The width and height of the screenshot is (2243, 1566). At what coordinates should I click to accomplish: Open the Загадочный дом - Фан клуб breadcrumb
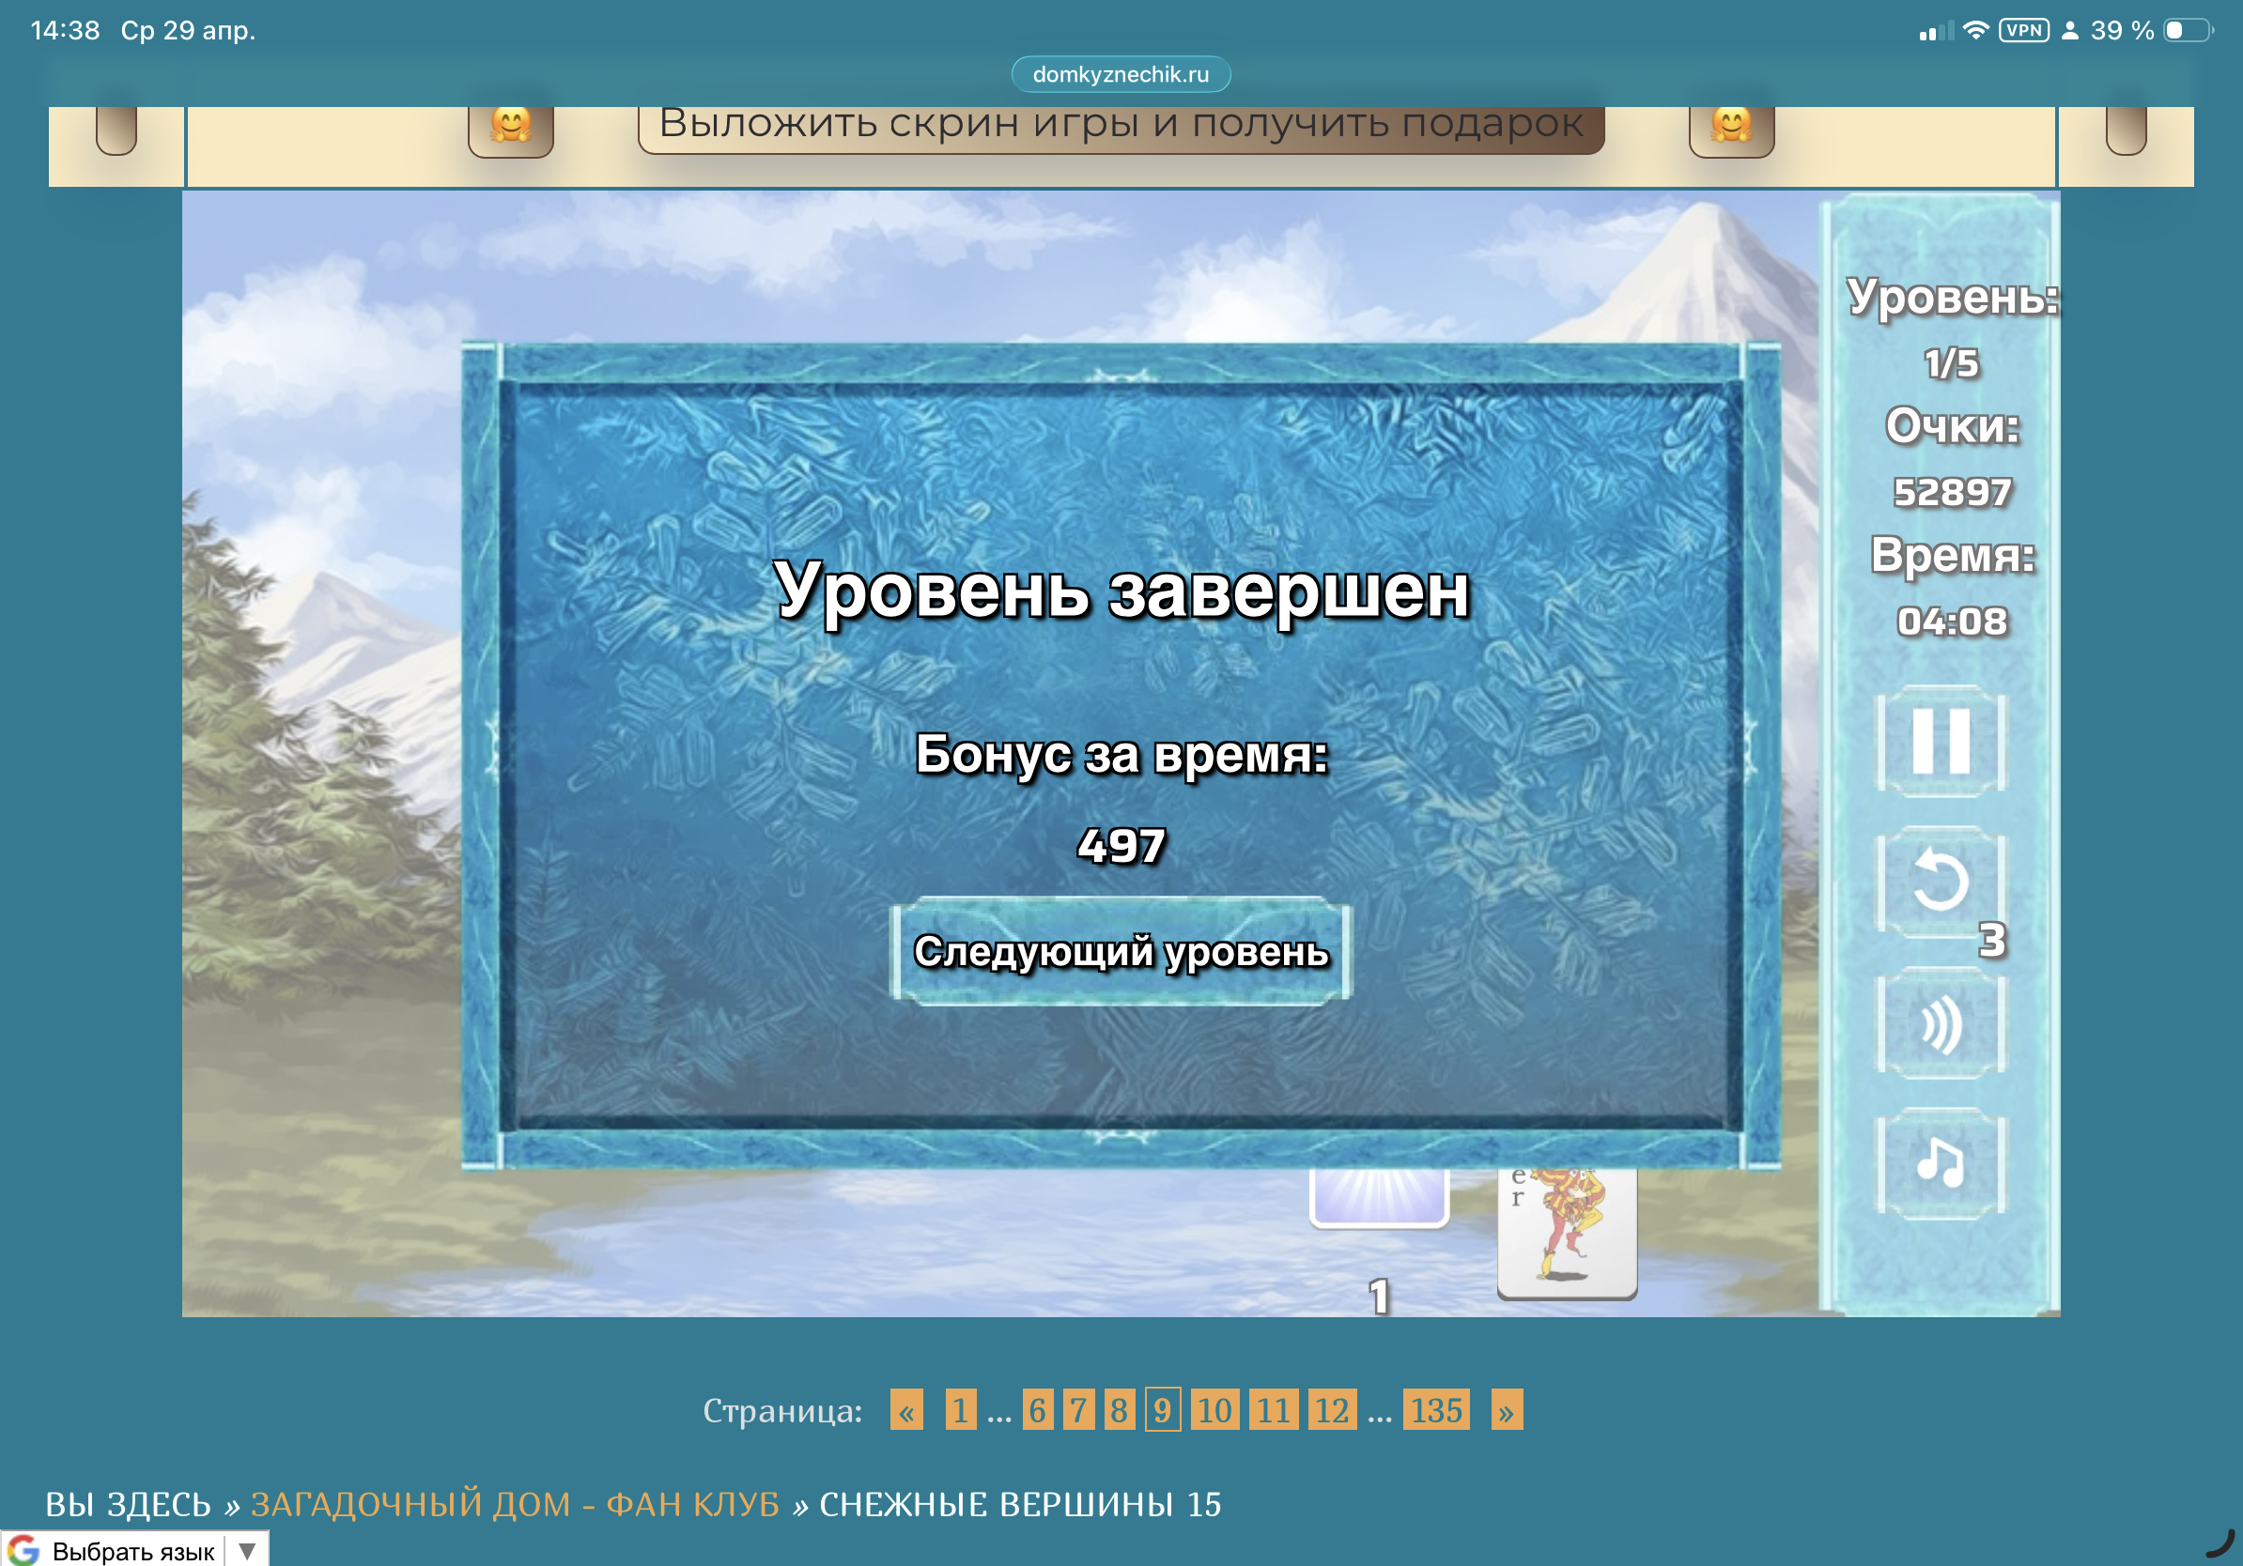tap(515, 1504)
